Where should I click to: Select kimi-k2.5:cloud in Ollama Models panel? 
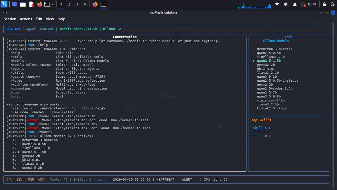point(272,108)
